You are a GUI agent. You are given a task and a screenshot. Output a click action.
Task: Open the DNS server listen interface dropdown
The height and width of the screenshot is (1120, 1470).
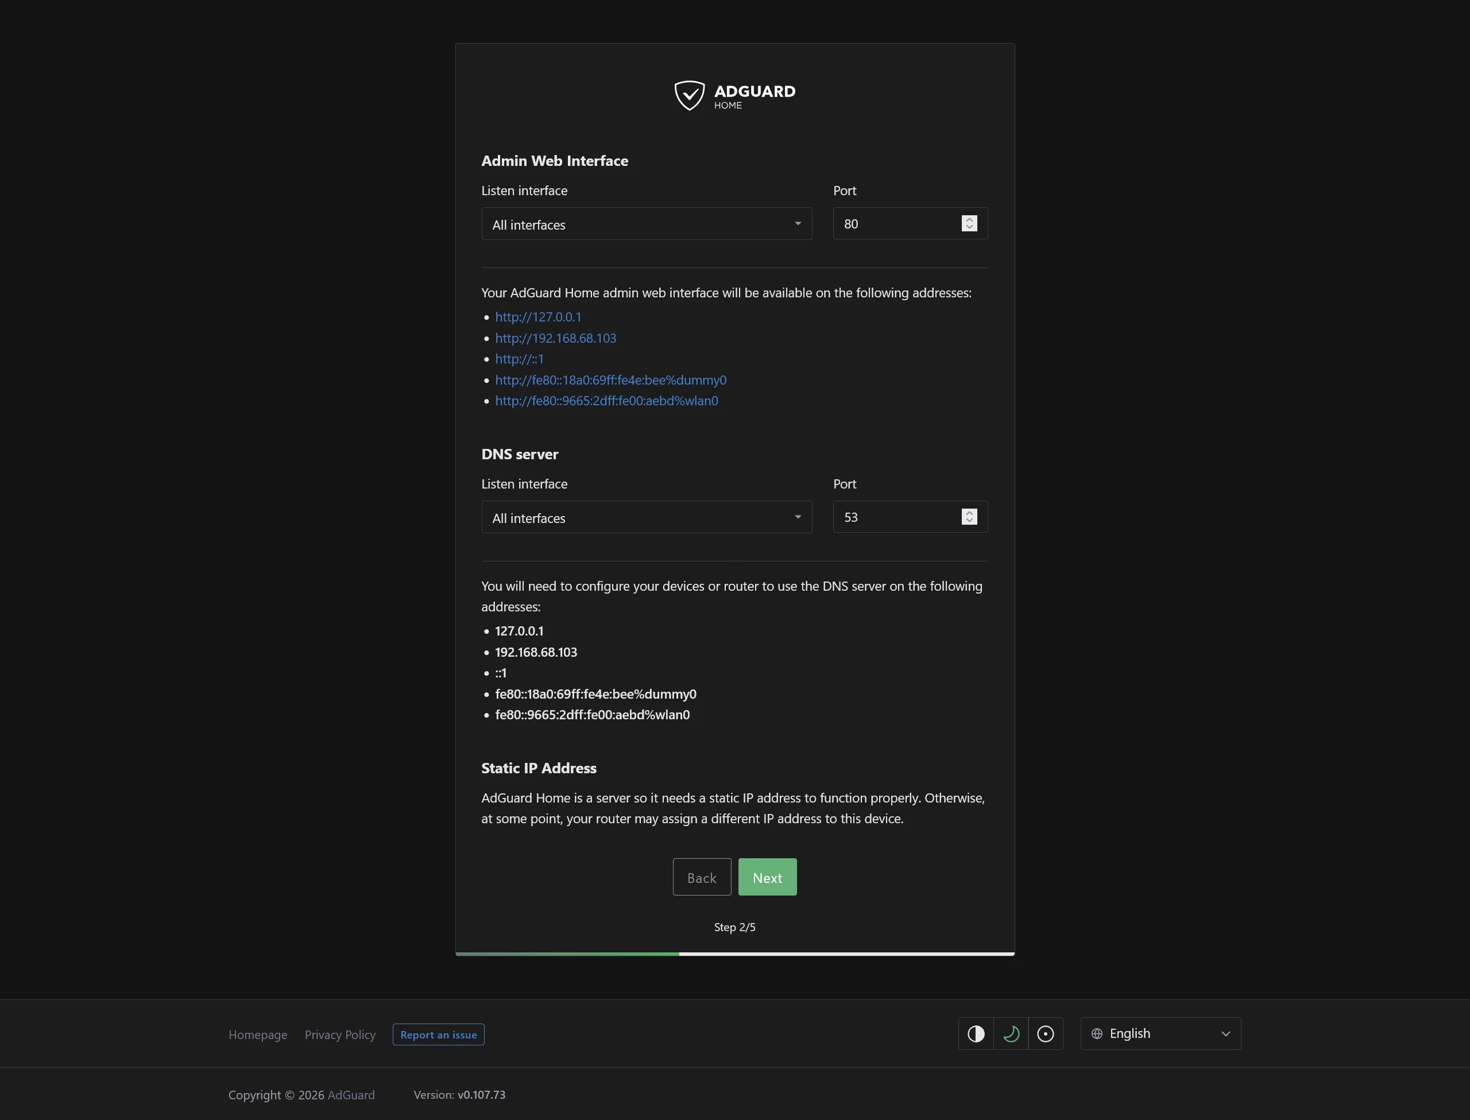point(646,517)
